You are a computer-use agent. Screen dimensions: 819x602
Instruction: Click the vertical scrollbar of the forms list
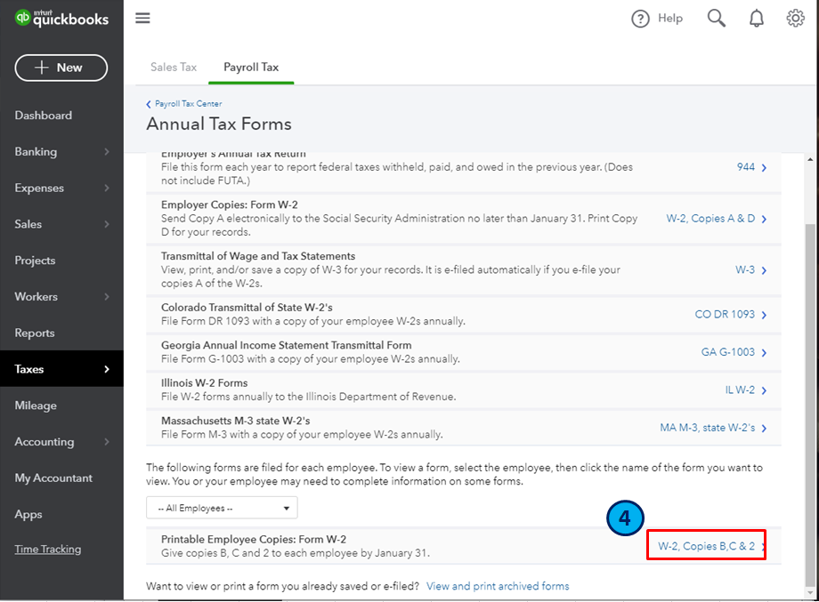point(809,400)
